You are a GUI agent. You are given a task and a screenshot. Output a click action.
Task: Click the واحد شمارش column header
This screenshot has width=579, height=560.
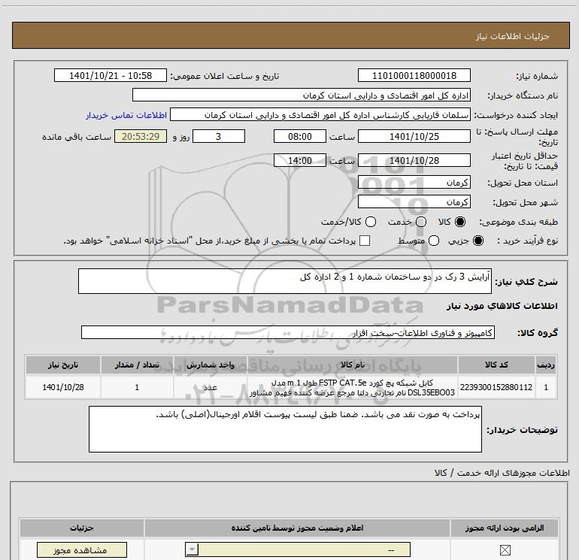[210, 365]
